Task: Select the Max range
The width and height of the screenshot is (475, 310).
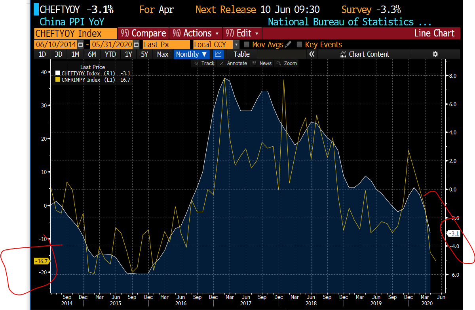Action: click(163, 54)
